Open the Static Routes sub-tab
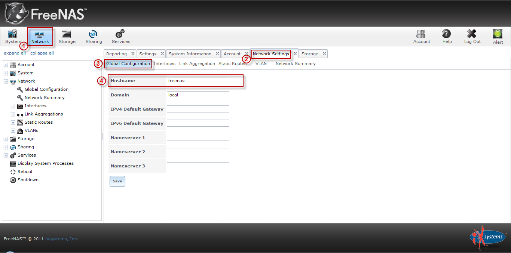The width and height of the screenshot is (511, 253). (x=232, y=64)
